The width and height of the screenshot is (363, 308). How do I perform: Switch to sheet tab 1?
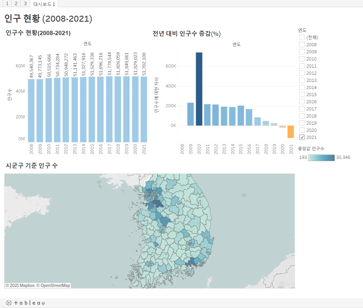(x=7, y=3)
